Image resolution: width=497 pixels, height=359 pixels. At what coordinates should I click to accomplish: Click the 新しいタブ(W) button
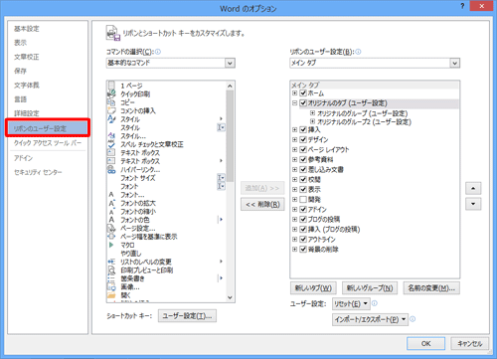tap(313, 288)
